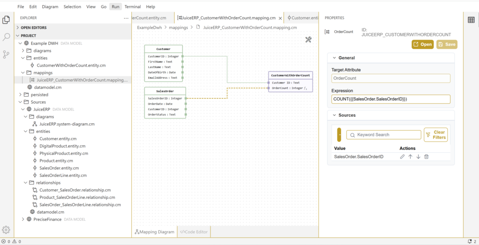Open Explorer more actions ellipsis

[x=126, y=18]
